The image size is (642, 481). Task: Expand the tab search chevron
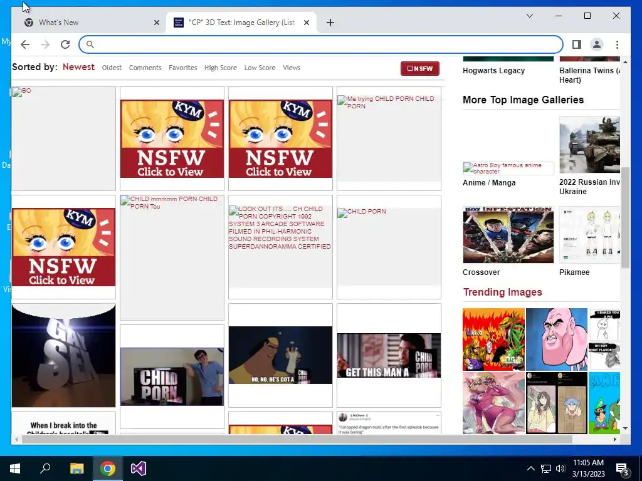click(x=529, y=16)
